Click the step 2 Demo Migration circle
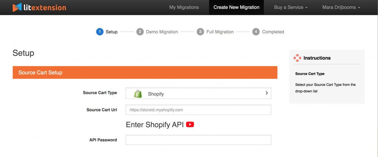This screenshot has width=378, height=157. tap(140, 32)
